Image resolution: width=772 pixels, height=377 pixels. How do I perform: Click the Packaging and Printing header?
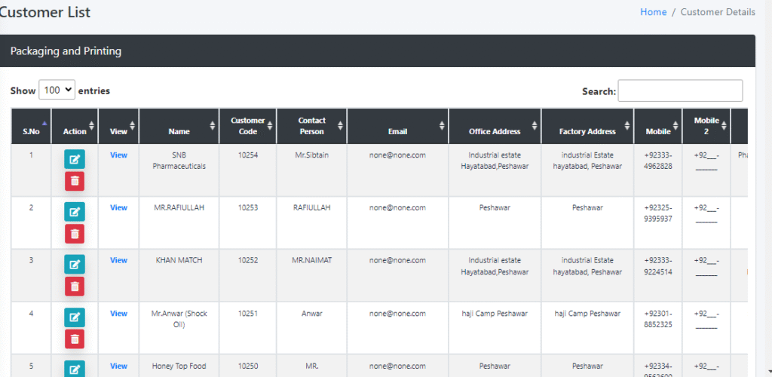[x=66, y=51]
